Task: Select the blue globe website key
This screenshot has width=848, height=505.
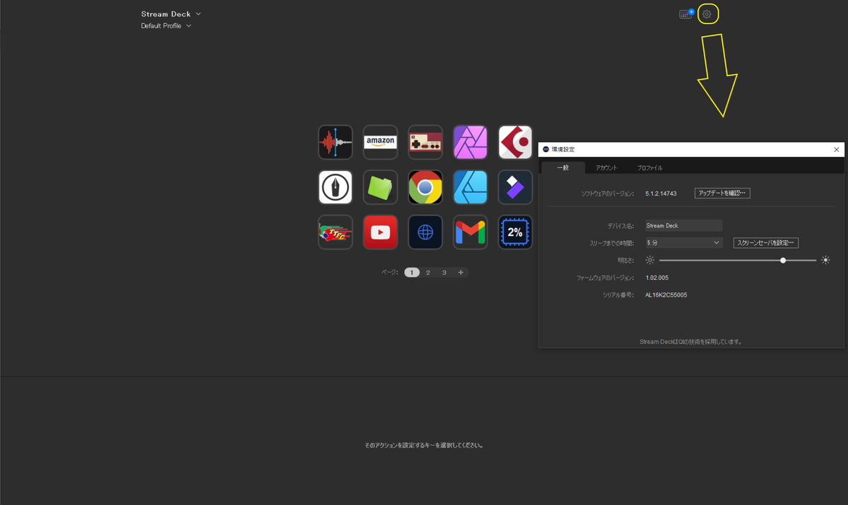Action: [425, 232]
